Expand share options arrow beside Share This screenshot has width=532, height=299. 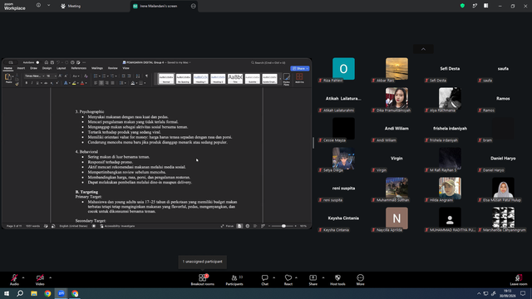click(323, 277)
